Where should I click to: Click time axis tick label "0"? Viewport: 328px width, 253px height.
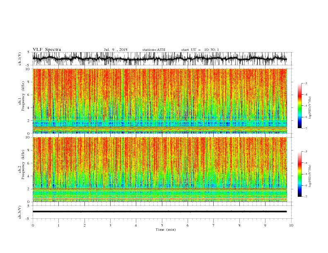click(33, 225)
